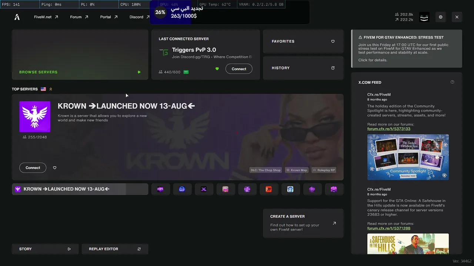Click the KROWN purple eagle server logo
Image resolution: width=474 pixels, height=266 pixels.
tap(35, 117)
